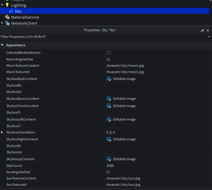Edit the SunTextureId value field
Viewport: 212px width, 190px height.
click(x=158, y=185)
